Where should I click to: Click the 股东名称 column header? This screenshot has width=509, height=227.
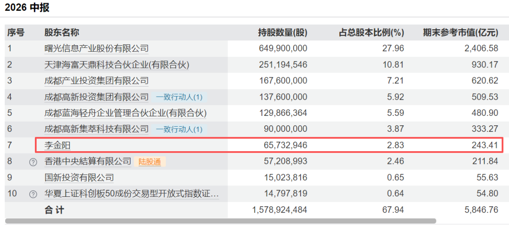coord(62,32)
